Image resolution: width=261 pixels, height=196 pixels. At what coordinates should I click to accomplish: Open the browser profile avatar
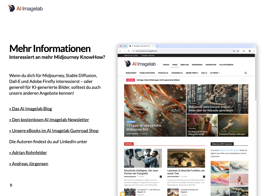pyautogui.click(x=250, y=51)
